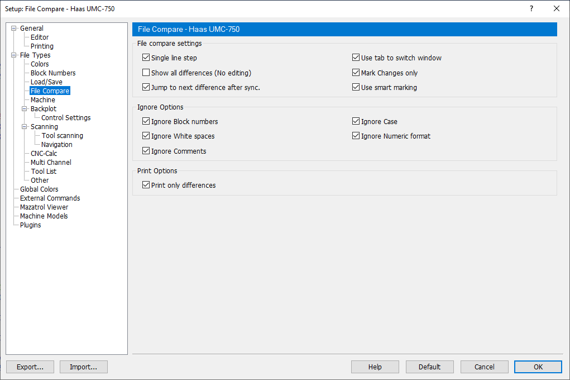Click the Export button
The height and width of the screenshot is (380, 570).
click(x=30, y=367)
